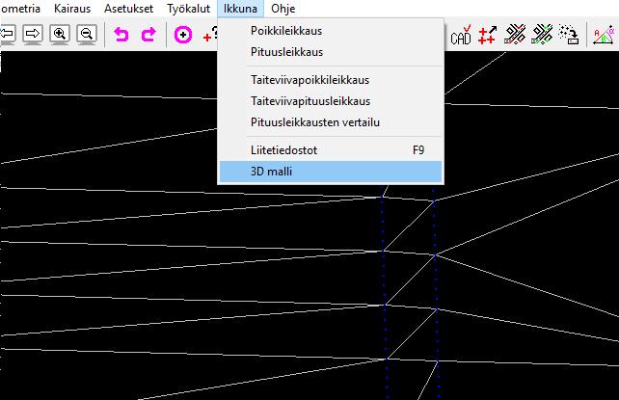The height and width of the screenshot is (400, 619).
Task: Open Pituusleikkausten vertailu
Action: coord(331,122)
